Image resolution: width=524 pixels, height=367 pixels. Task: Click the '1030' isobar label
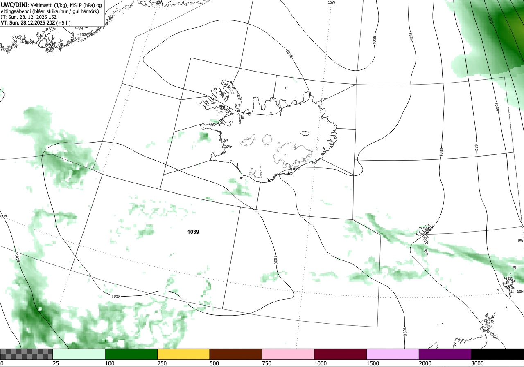[497, 107]
